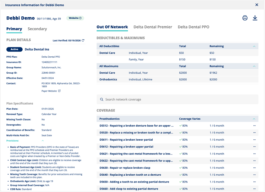The image size is (265, 192).
Task: Click the magnifier icon in the search box
Action: pos(102,99)
